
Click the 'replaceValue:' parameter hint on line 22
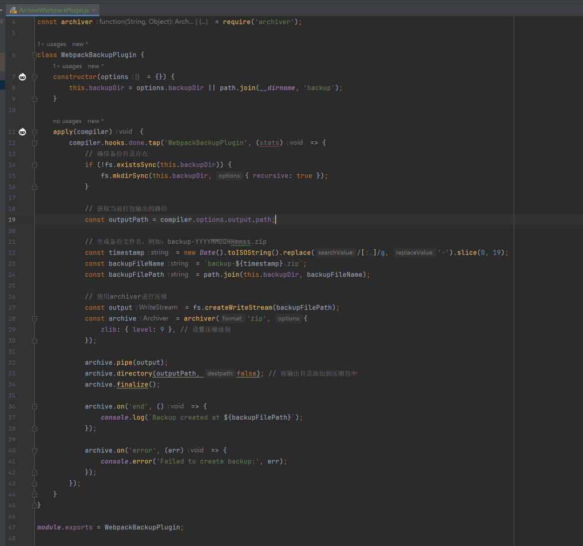415,252
